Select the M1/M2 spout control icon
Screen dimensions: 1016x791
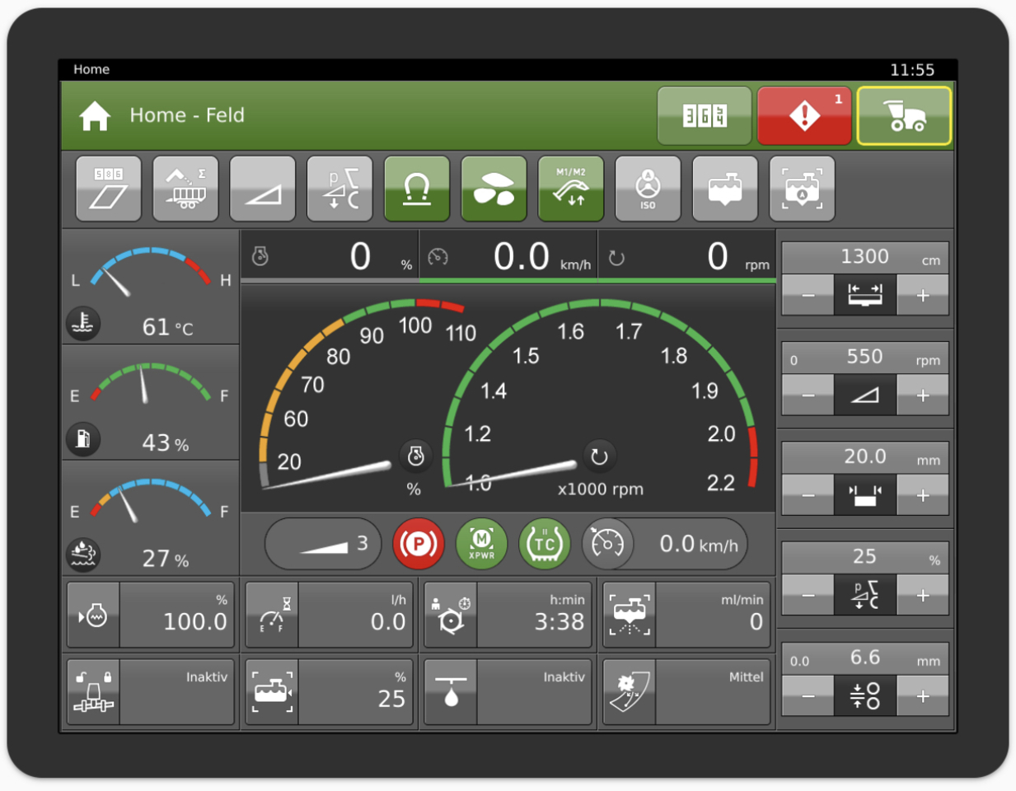(x=570, y=188)
